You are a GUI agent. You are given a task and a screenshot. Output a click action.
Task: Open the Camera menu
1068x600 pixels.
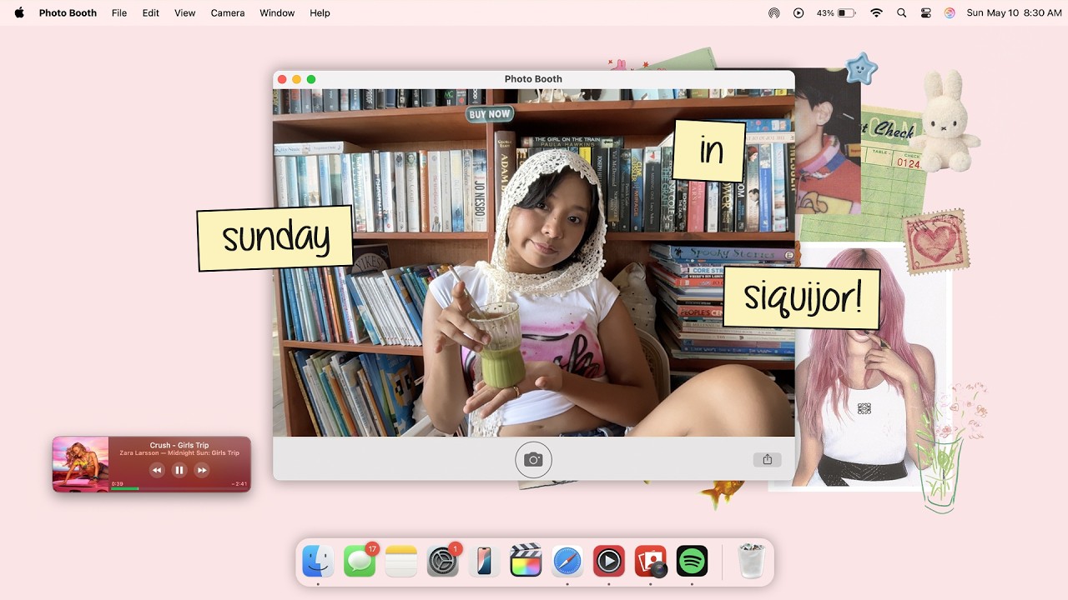pos(228,12)
